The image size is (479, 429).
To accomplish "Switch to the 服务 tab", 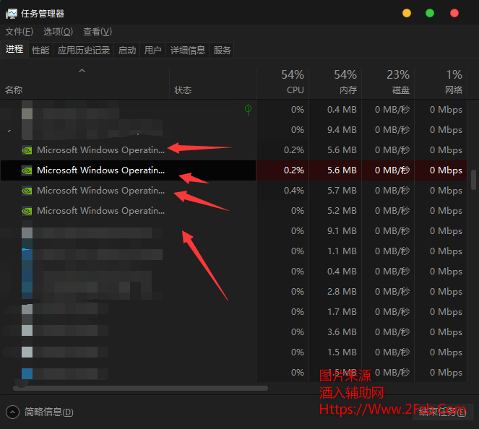I will pos(222,50).
